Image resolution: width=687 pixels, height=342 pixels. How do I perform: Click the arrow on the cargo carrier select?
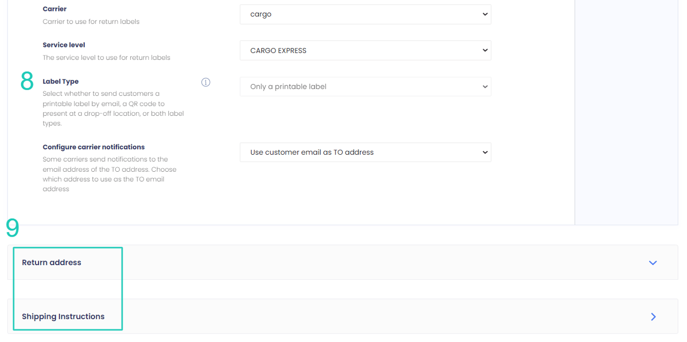(x=484, y=14)
